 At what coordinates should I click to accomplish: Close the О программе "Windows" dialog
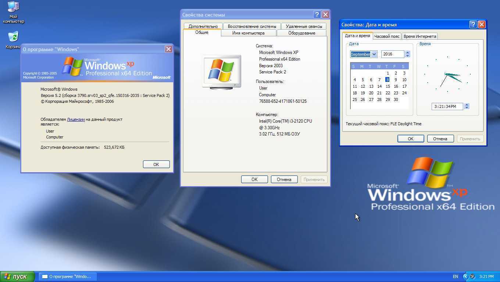tap(168, 49)
